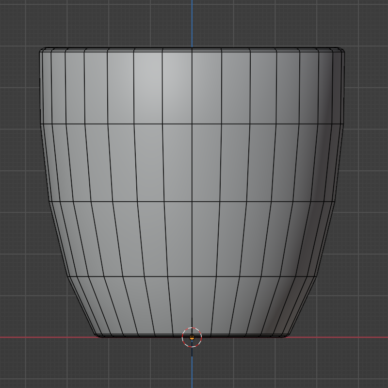Click the orange object origin dot
The height and width of the screenshot is (388, 388).
click(x=192, y=337)
